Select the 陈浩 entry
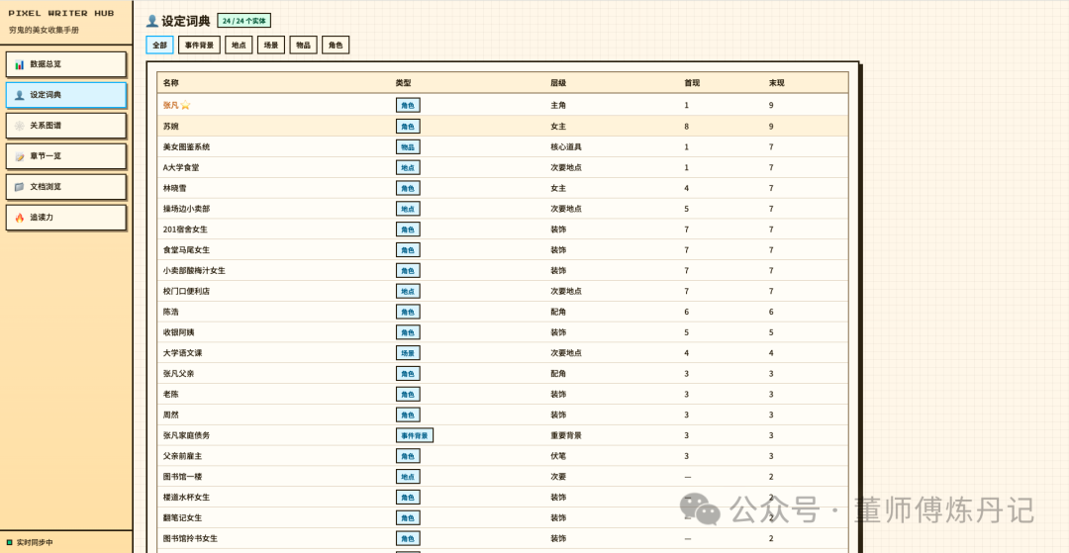Screen dimensions: 1069x553 pos(503,312)
